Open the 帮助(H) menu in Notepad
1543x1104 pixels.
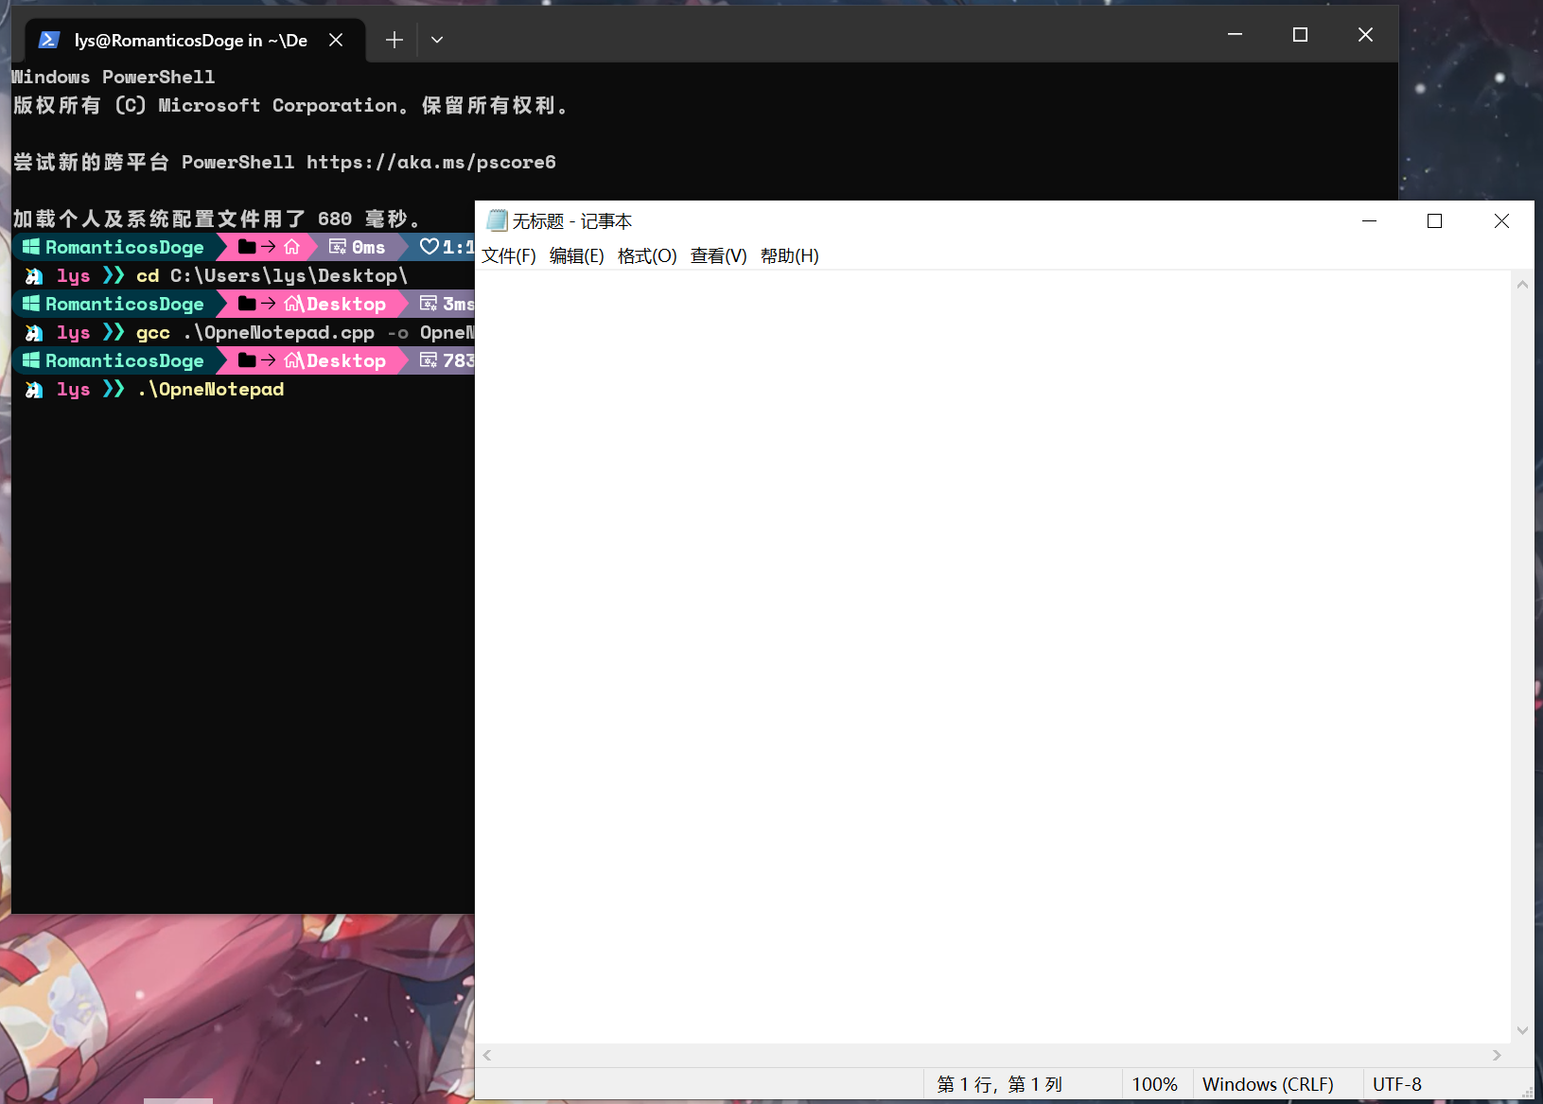(x=789, y=256)
